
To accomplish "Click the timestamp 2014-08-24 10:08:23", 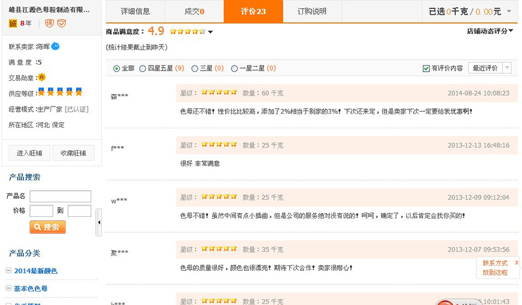I will [x=478, y=93].
